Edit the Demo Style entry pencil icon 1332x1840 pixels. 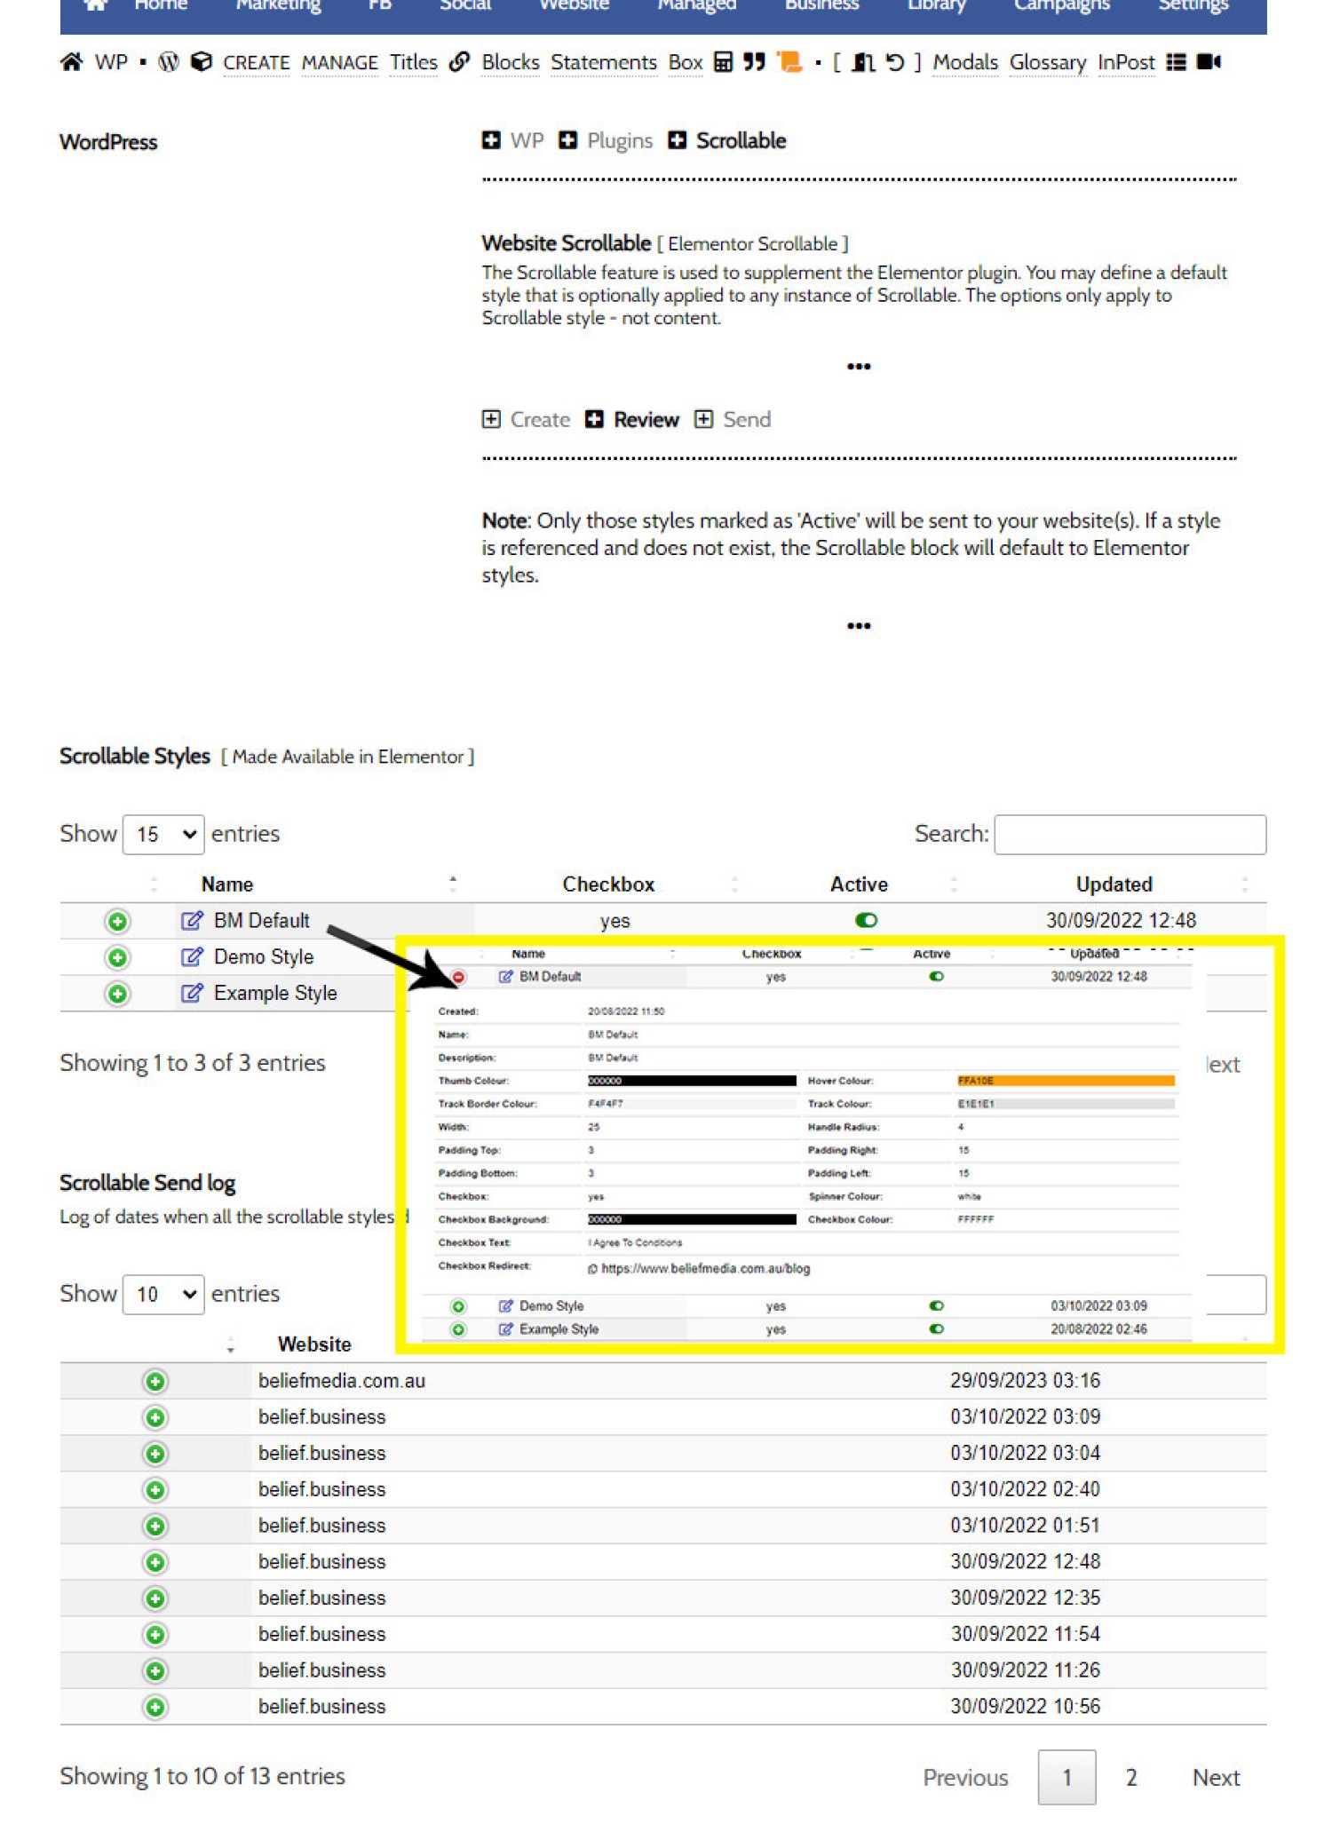point(192,957)
